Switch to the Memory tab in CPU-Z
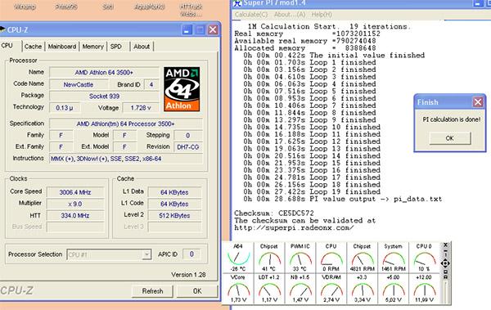The height and width of the screenshot is (310, 491). coord(93,47)
